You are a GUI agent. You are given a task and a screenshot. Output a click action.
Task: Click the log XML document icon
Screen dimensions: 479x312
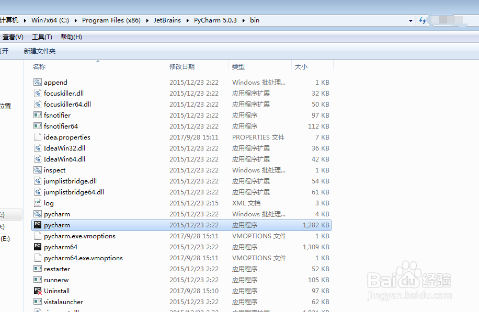click(x=38, y=203)
